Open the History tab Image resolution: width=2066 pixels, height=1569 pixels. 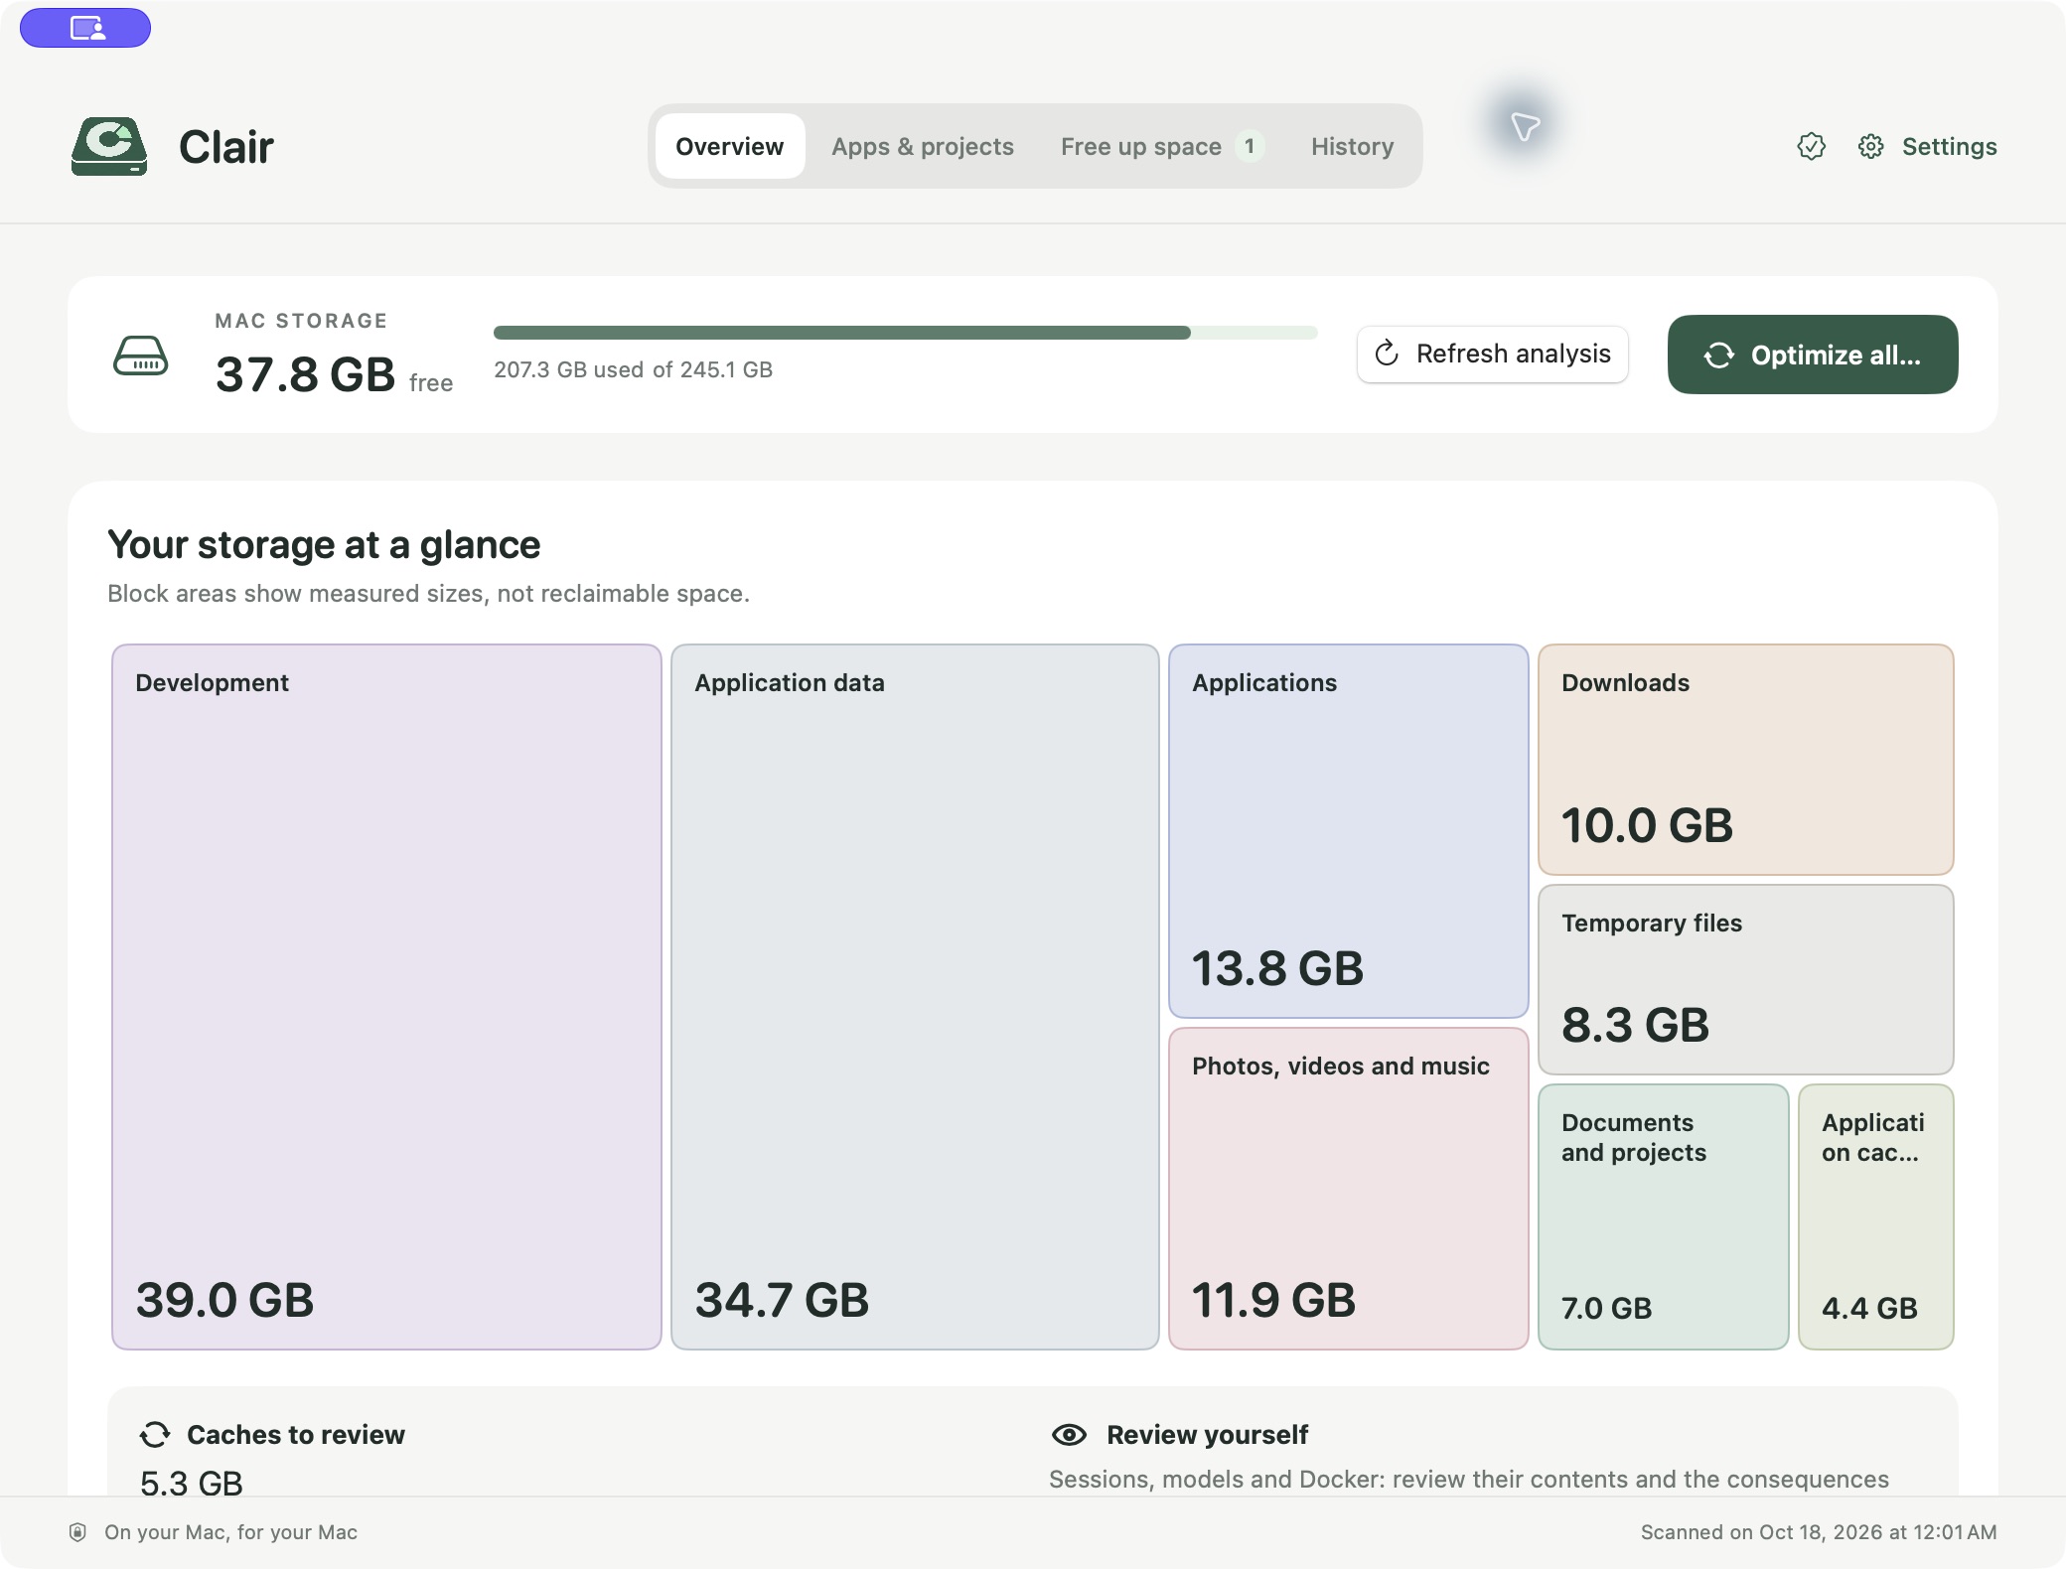1352,147
